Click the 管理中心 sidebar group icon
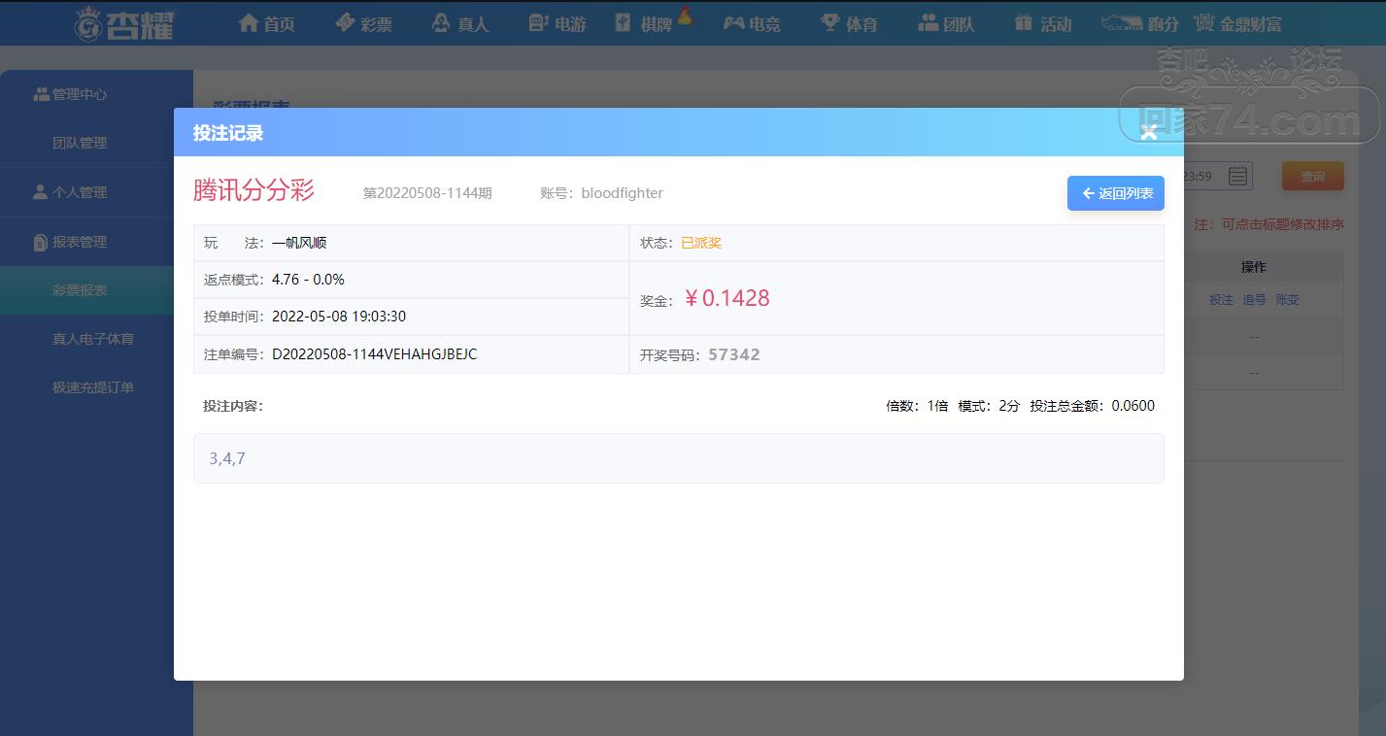This screenshot has width=1386, height=736. 41,94
